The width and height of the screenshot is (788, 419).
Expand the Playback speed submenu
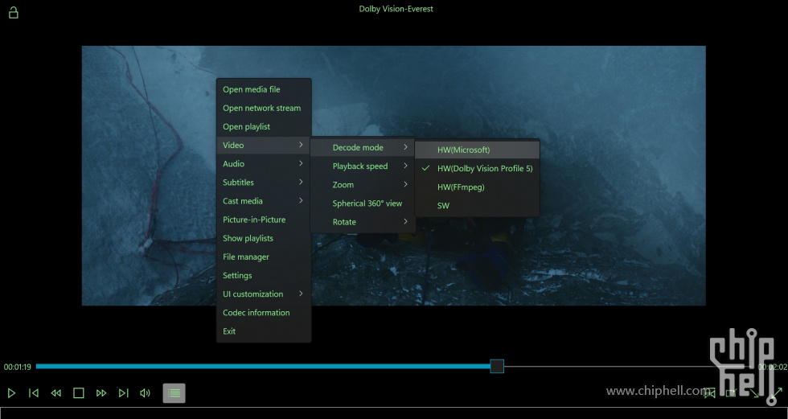363,166
